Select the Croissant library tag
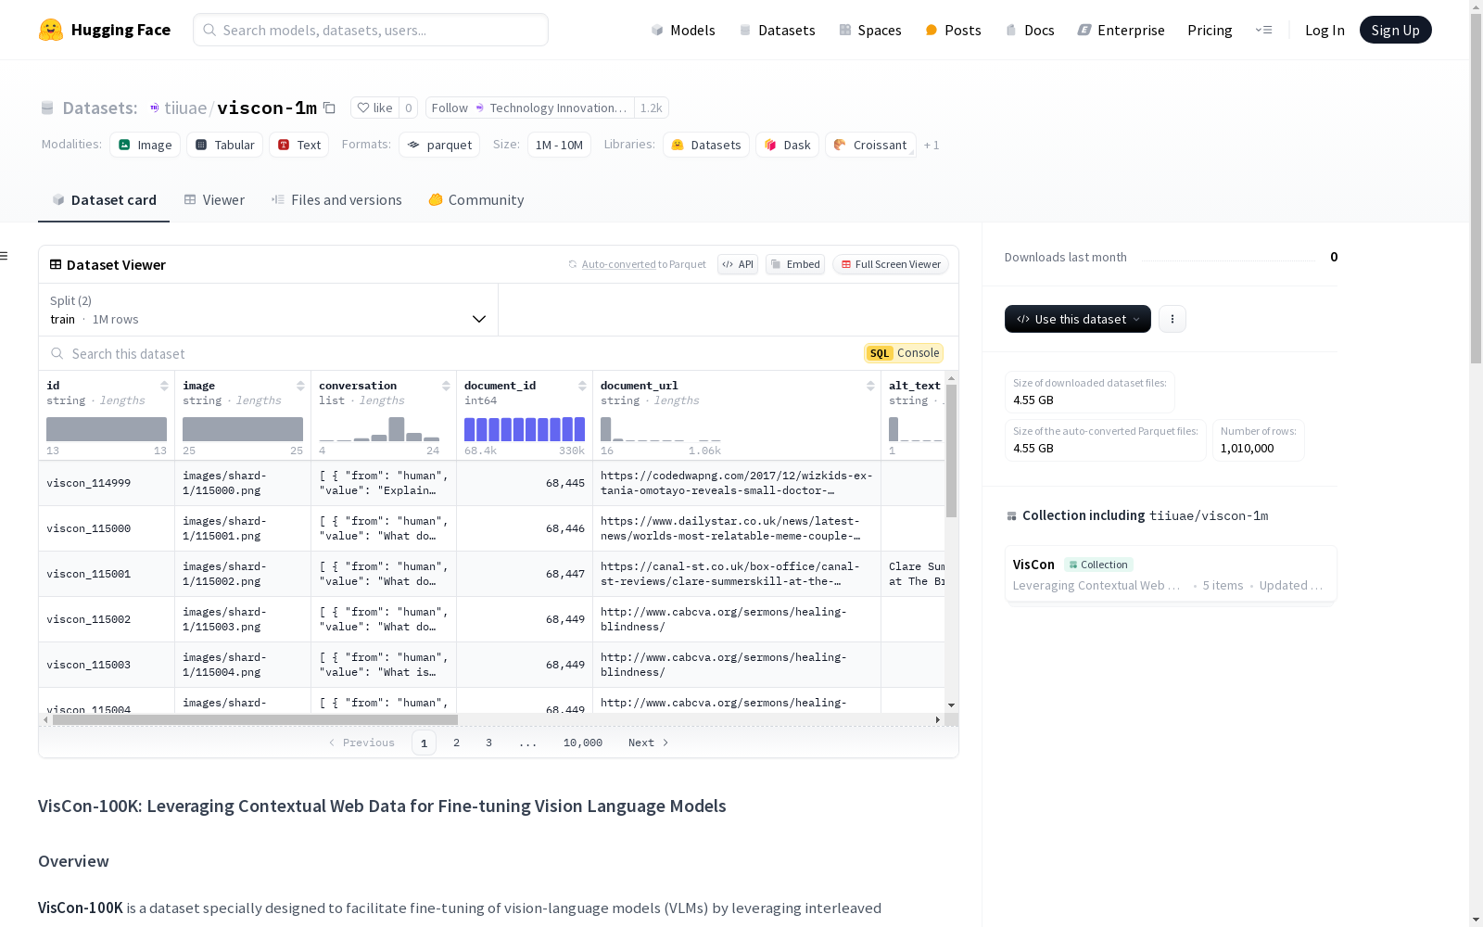The height and width of the screenshot is (927, 1483). pos(870,145)
